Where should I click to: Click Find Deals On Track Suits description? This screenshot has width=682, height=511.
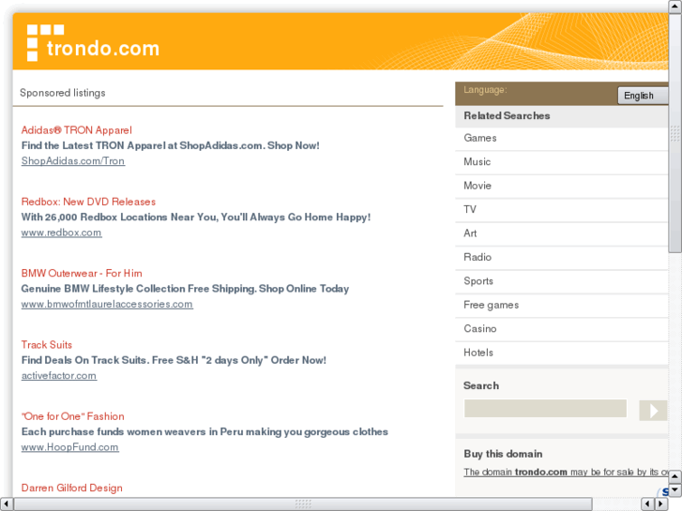point(174,360)
